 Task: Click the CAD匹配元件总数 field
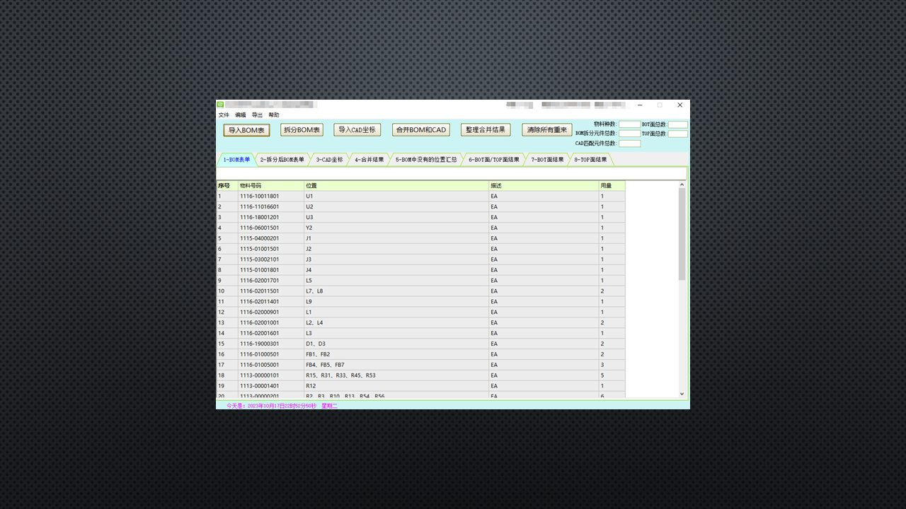click(629, 144)
